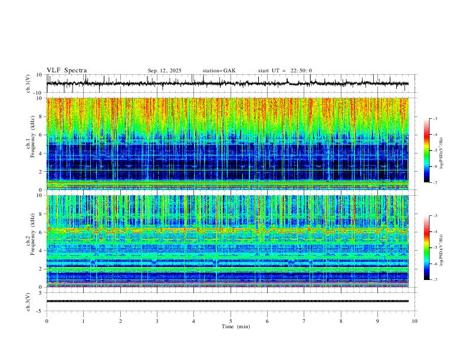This screenshot has width=467, height=360.
Task: Click the ch.1 spectrogram plot
Action: pyautogui.click(x=227, y=144)
